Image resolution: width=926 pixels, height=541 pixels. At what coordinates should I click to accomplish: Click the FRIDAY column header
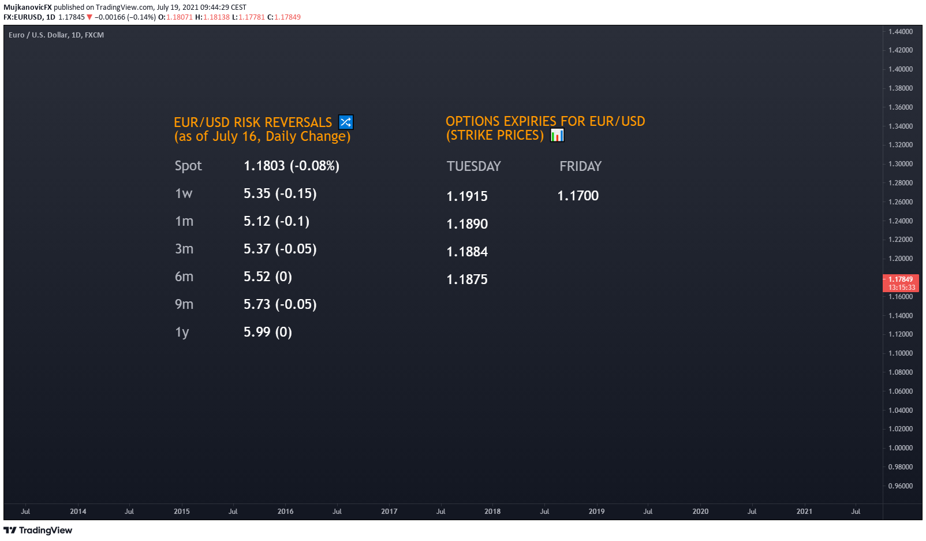[x=580, y=166]
